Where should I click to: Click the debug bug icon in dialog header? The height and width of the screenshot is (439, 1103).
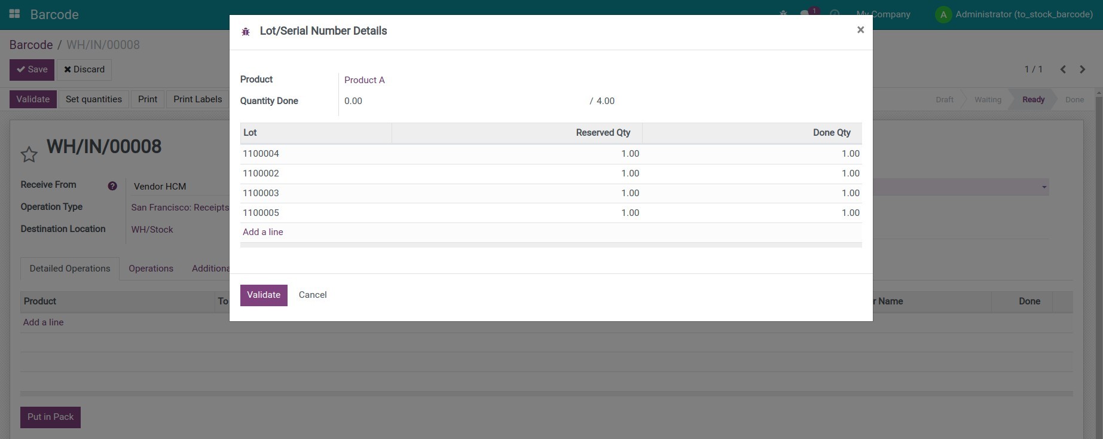(x=246, y=32)
